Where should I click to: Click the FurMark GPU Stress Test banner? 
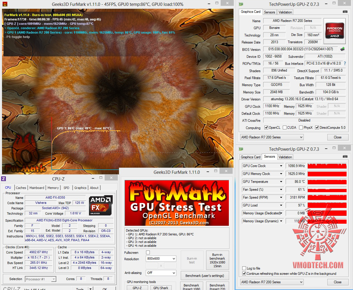(177, 203)
